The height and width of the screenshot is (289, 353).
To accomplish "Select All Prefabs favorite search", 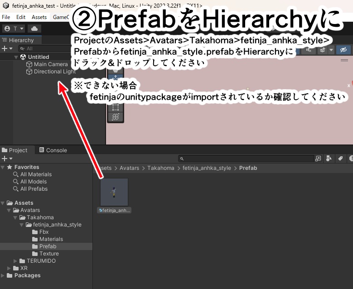I will click(34, 189).
